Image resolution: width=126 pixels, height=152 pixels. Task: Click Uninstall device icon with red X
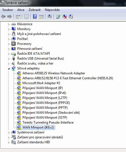pos(65,16)
